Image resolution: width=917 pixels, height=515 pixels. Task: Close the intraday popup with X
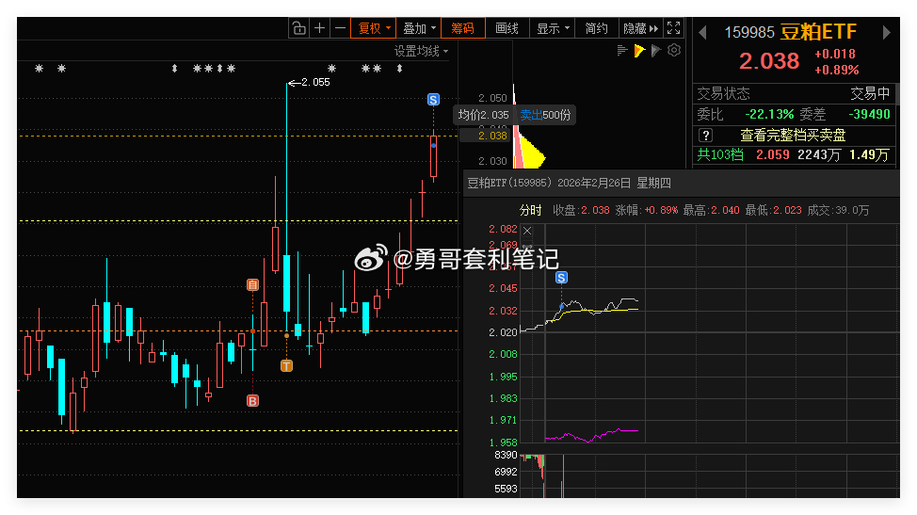[527, 231]
